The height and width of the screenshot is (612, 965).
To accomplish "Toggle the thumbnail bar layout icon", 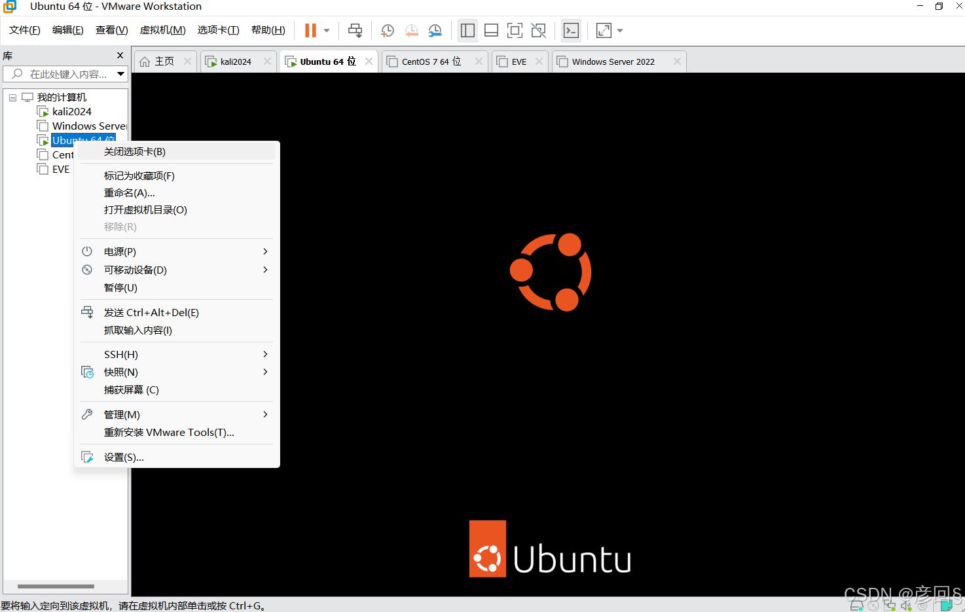I will coord(492,30).
